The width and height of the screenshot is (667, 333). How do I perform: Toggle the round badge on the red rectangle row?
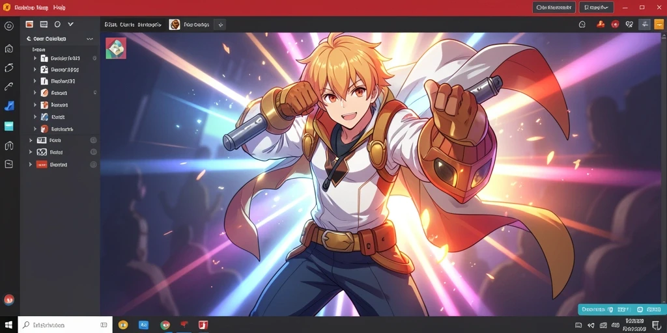pos(94,165)
